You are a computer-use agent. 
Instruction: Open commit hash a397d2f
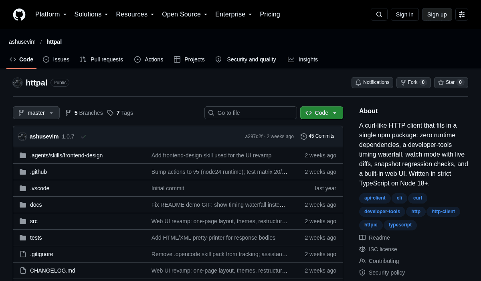254,136
